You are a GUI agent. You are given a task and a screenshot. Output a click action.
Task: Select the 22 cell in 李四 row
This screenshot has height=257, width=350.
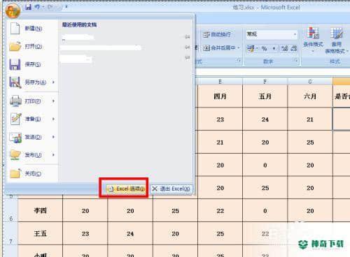click(220, 211)
